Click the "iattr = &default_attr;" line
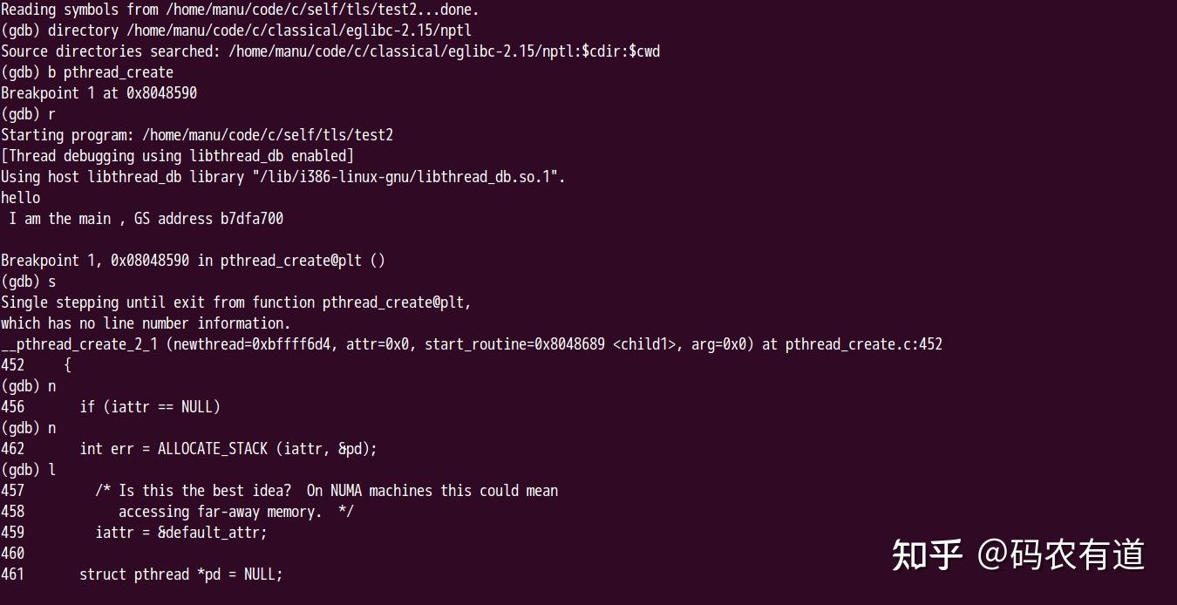This screenshot has height=605, width=1177. click(x=181, y=533)
